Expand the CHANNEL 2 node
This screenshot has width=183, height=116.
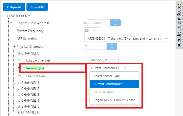coord(19,89)
